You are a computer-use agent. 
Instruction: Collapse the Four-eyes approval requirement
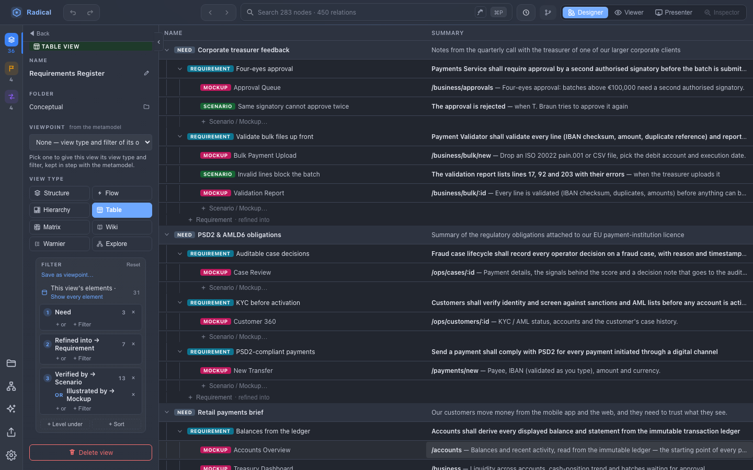180,69
